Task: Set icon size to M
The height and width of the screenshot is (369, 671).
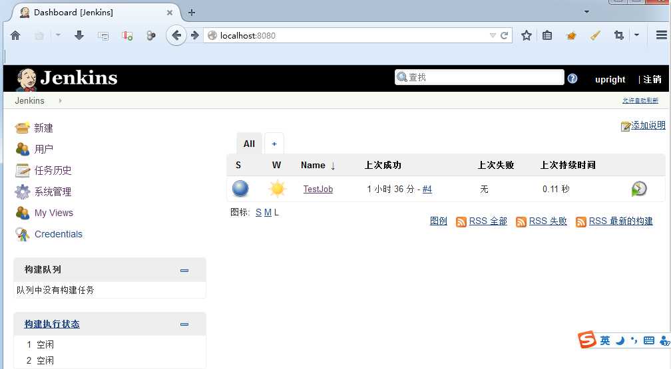Action: [268, 213]
